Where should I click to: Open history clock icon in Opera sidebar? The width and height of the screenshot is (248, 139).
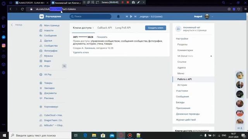point(3,56)
